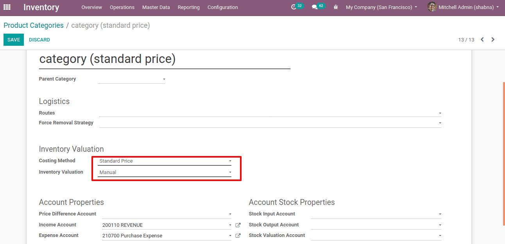Viewport: 505px width, 244px height.
Task: Open the Configuration menu
Action: (x=223, y=7)
